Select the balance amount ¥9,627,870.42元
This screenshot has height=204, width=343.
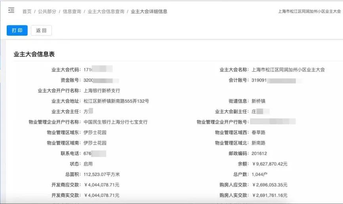(270, 164)
